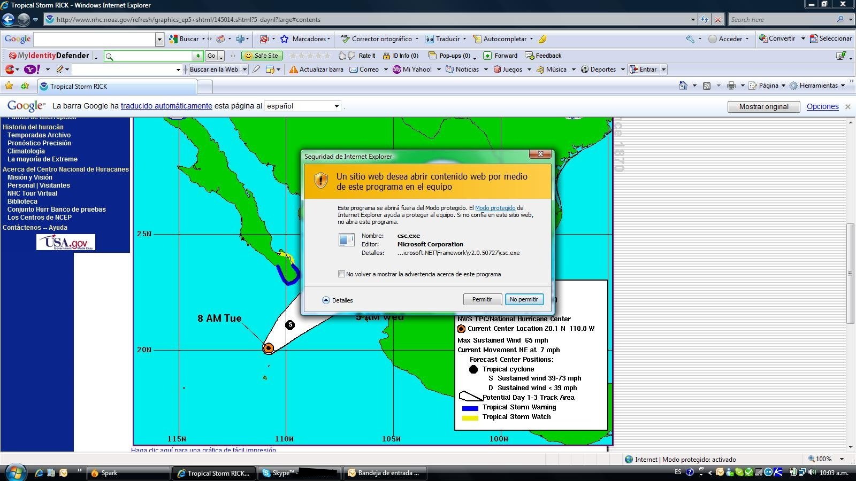Click the Safe Site indicator
Viewport: 856px width, 481px height.
coord(262,56)
